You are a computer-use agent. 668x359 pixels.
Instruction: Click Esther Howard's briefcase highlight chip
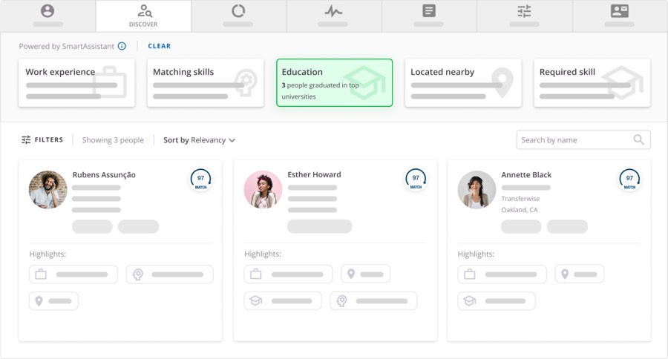click(289, 274)
